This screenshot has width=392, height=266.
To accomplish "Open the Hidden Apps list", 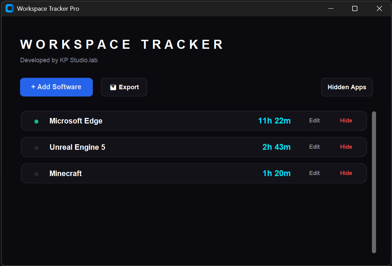I will tap(347, 87).
